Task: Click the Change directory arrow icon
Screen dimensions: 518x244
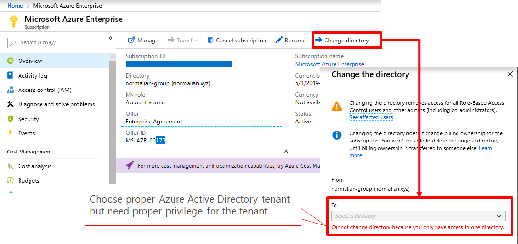Action: click(318, 41)
